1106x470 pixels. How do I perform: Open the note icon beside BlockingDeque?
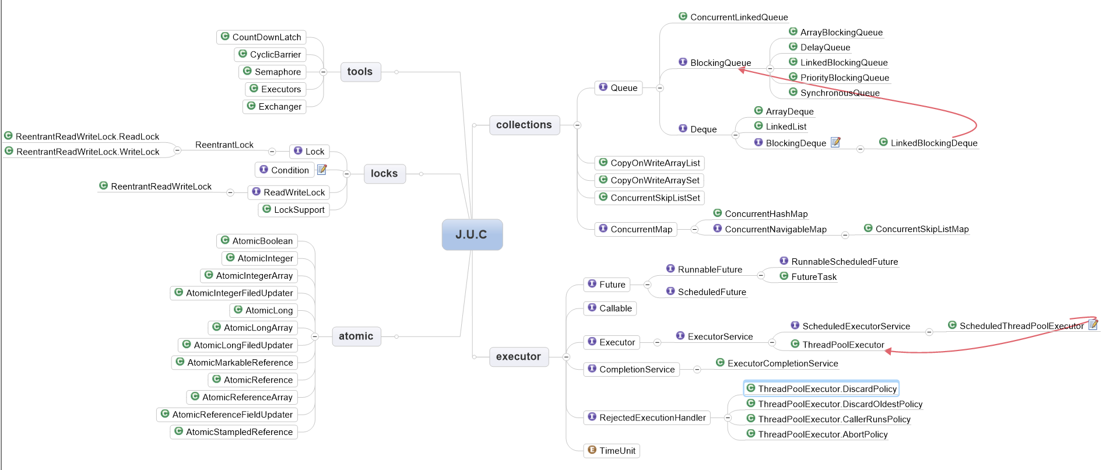(835, 142)
